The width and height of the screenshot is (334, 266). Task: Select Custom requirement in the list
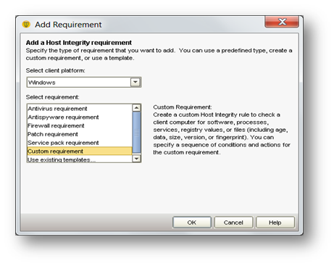point(80,151)
